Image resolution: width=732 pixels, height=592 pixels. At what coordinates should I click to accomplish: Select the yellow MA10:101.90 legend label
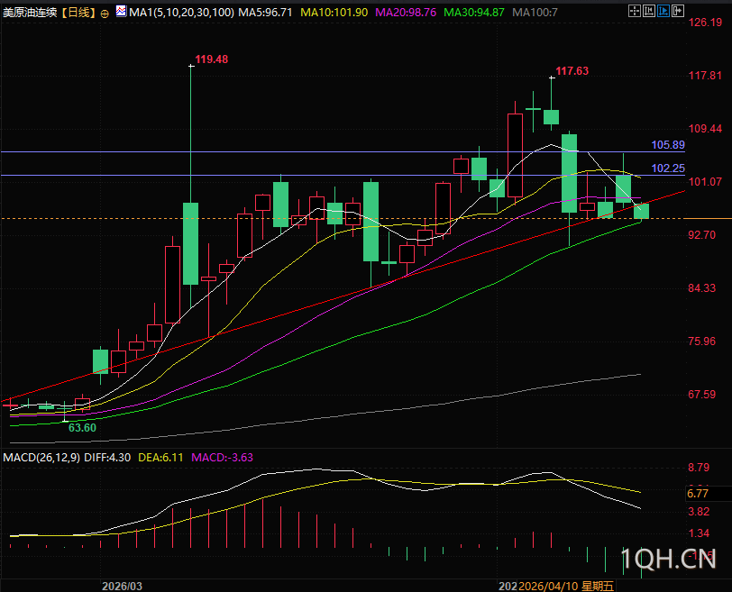[334, 14]
